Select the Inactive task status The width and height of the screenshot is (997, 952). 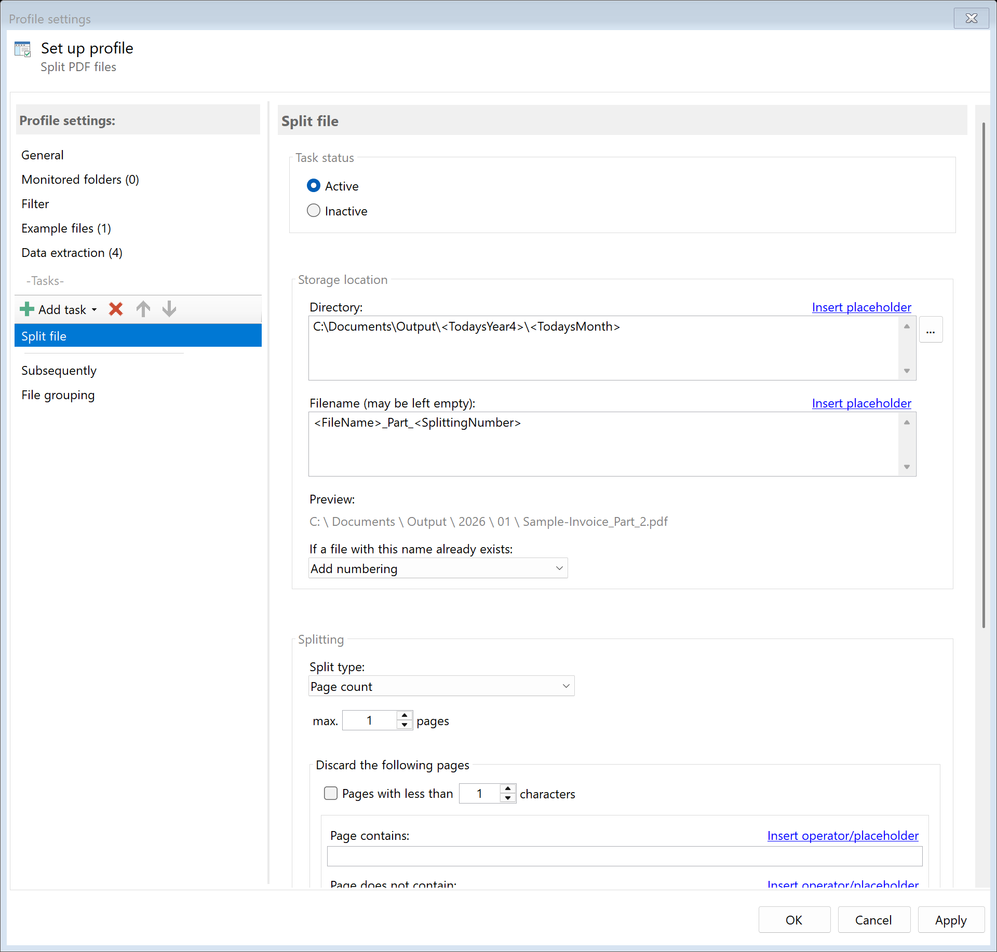[x=314, y=210]
